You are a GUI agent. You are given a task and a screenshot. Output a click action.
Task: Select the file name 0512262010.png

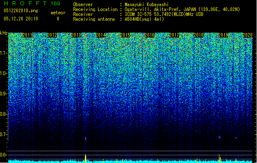tap(21, 11)
